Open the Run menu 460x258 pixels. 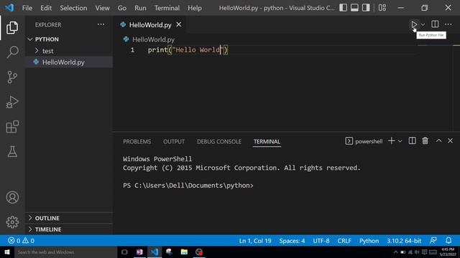140,8
